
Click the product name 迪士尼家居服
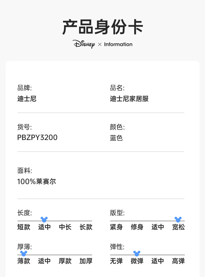coord(129,99)
